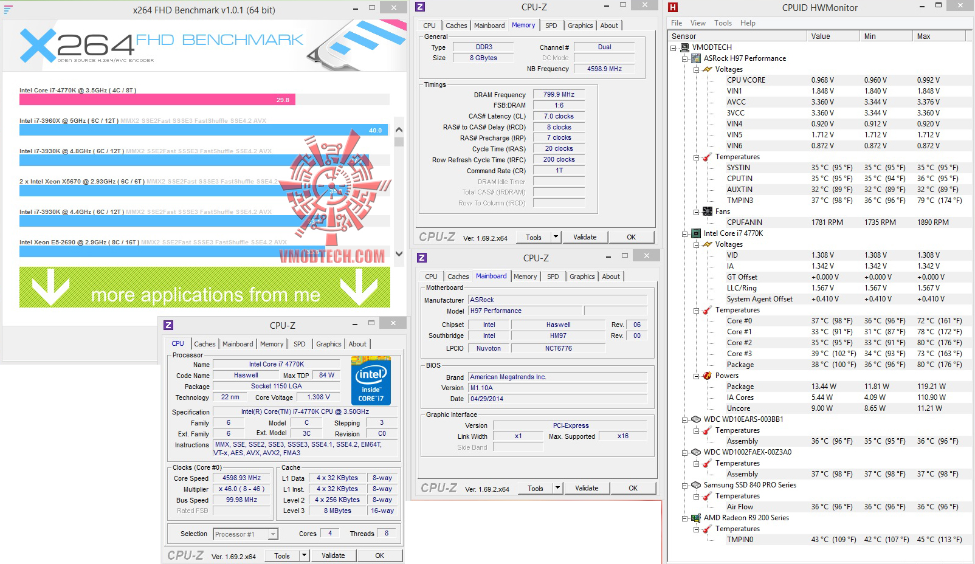Open the Tools menu in HWMonitor
The image size is (975, 564).
pyautogui.click(x=723, y=23)
